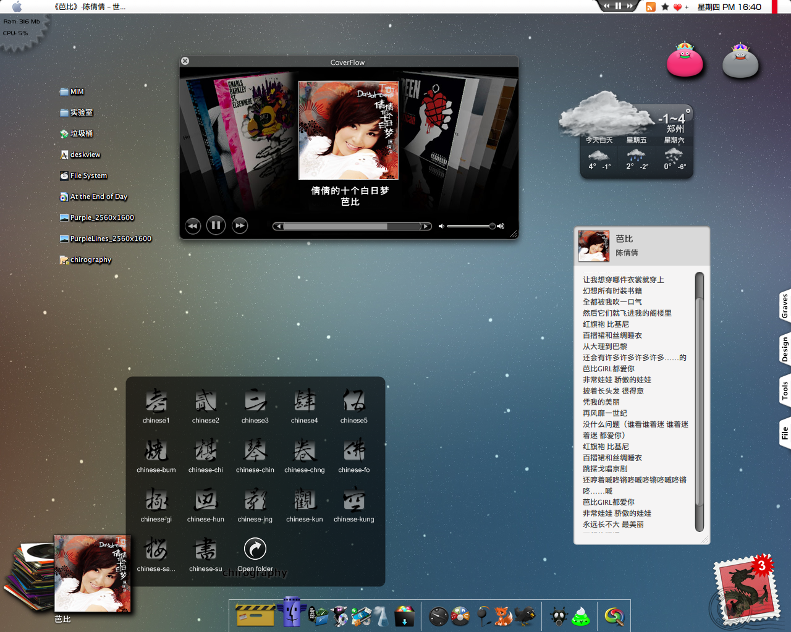791x632 pixels.
Task: Mute using the low-volume speaker icon
Action: (441, 226)
